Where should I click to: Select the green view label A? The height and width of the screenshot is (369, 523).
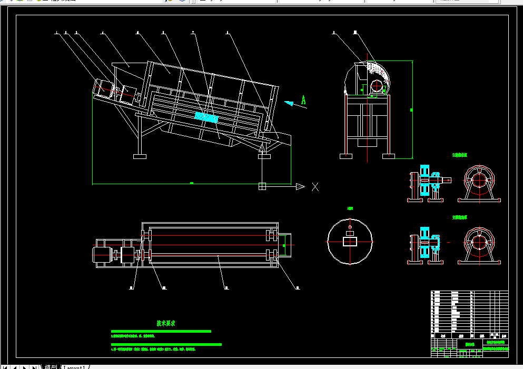click(x=303, y=100)
